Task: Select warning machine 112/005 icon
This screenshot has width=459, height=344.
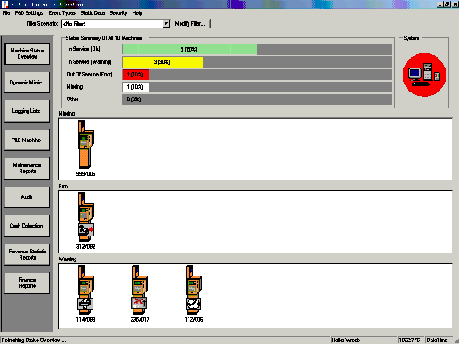Action: (194, 290)
